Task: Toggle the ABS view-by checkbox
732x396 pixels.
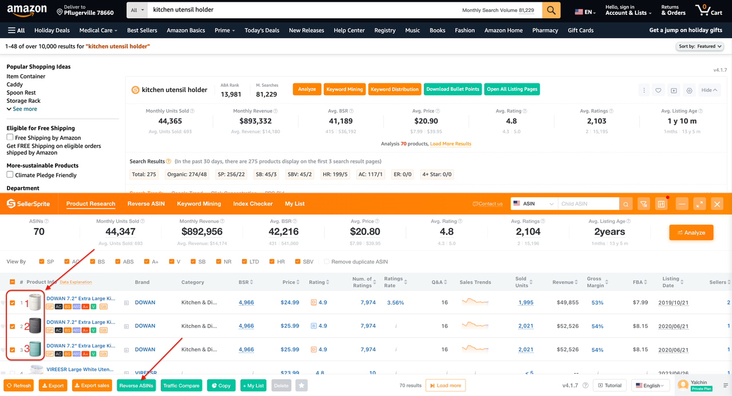Action: pos(117,262)
